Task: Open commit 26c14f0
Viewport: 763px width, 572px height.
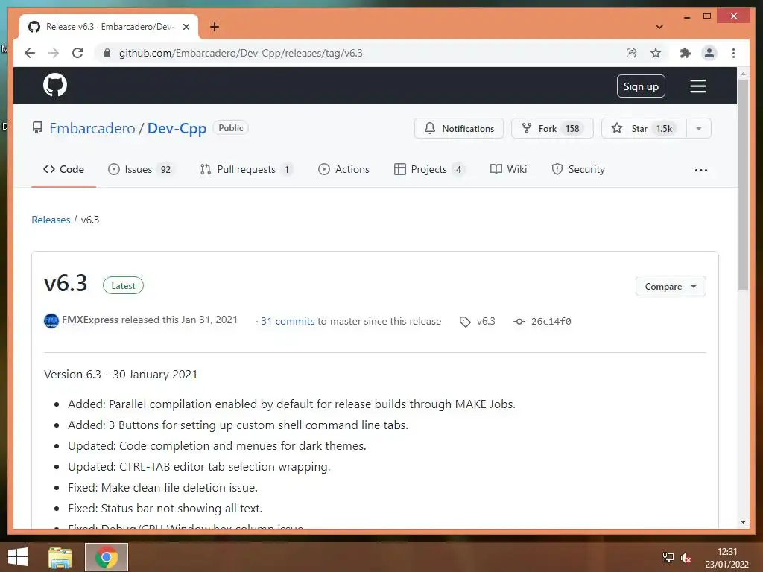Action: click(x=551, y=322)
